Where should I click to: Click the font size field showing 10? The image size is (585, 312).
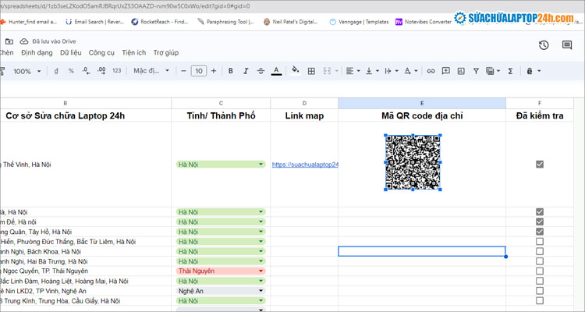pos(198,71)
